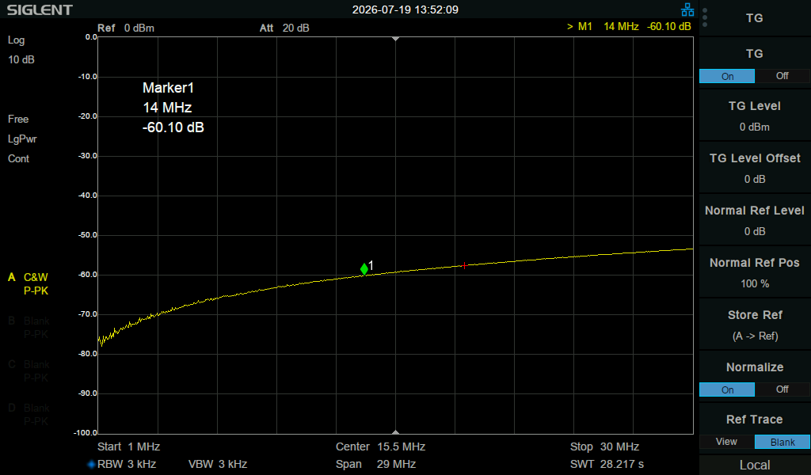Turn TG Off
The height and width of the screenshot is (475, 811).
782,76
